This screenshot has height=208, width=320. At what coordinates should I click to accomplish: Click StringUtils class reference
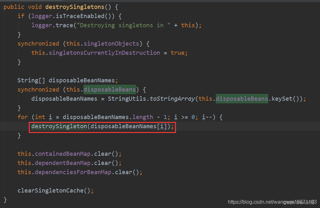[x=127, y=99]
